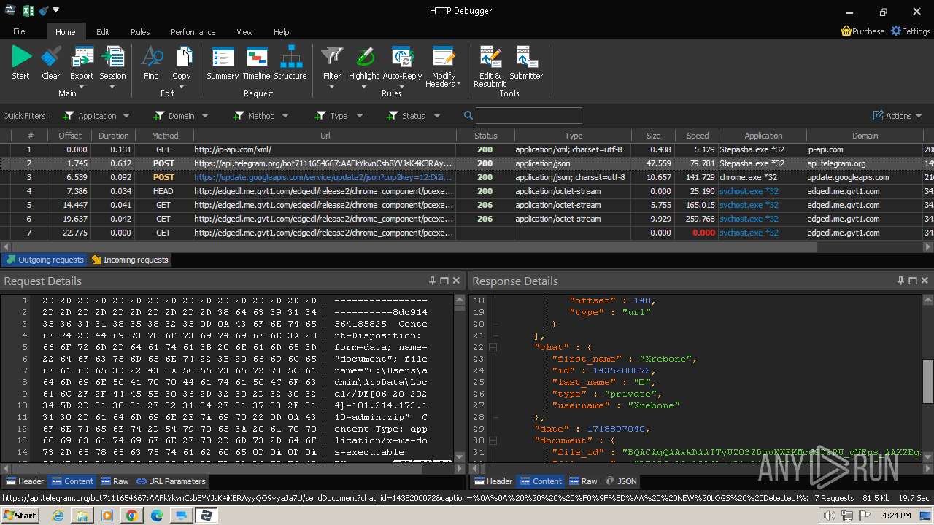Click in the quick filter search box
Screen dimensions: 934x525
[529, 115]
